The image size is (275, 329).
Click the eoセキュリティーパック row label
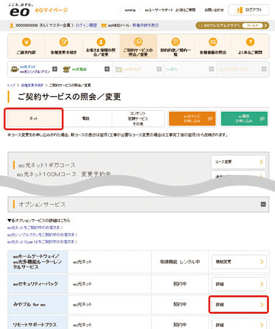pyautogui.click(x=38, y=284)
